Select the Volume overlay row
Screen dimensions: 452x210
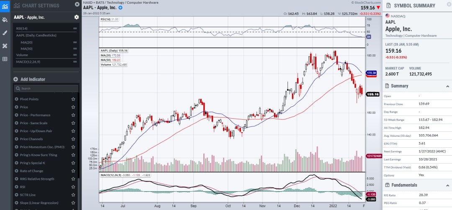point(46,55)
